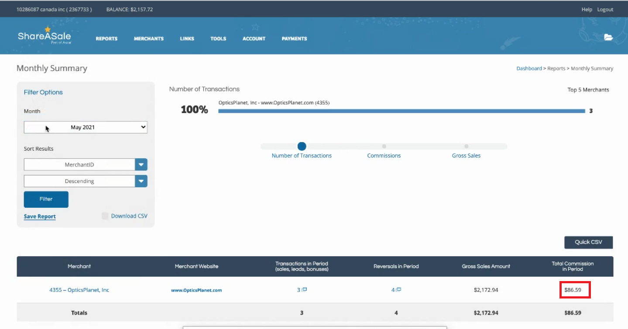Click the Monthly Summary page heading

tap(52, 68)
